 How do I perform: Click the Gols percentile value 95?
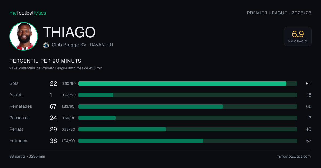coord(308,83)
